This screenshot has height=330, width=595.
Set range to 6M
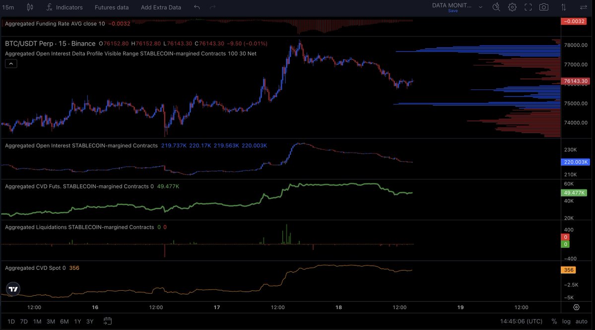pyautogui.click(x=65, y=322)
